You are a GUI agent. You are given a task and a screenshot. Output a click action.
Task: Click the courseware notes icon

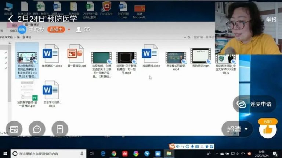(x=59, y=129)
